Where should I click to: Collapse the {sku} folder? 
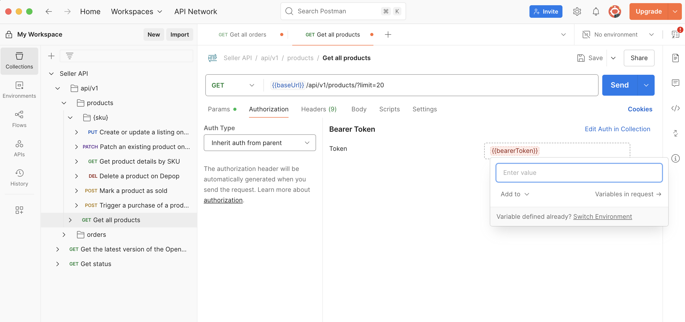click(x=70, y=117)
